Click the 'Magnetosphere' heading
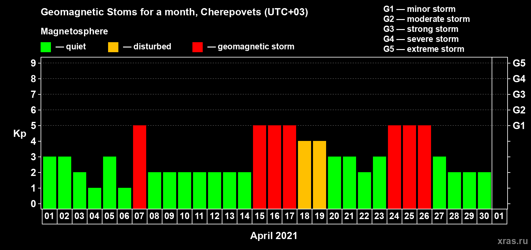The image size is (531, 250). click(x=74, y=32)
